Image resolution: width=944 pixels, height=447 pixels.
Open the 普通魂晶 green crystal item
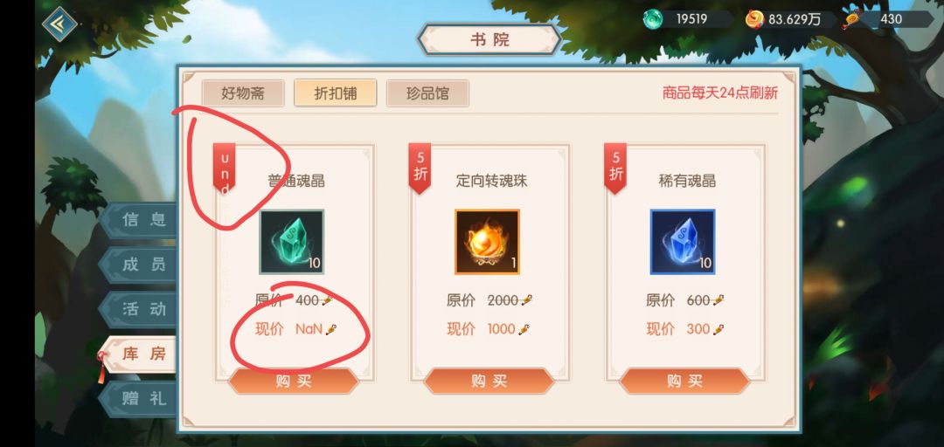point(291,242)
